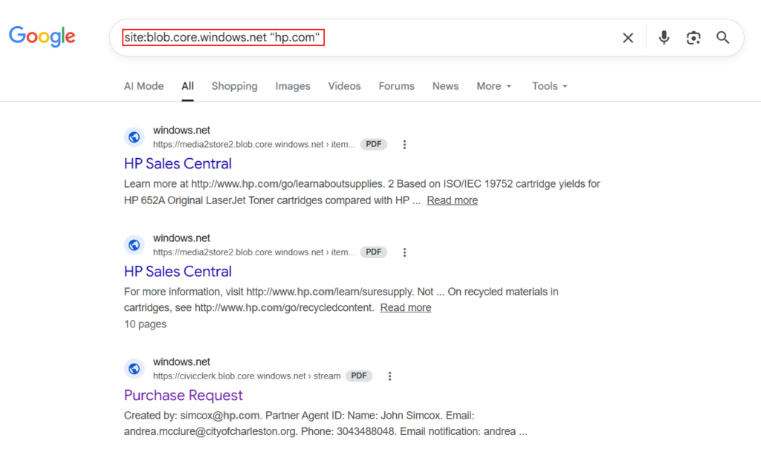Click snippet mentioning simcox@hp.com

tap(326, 424)
